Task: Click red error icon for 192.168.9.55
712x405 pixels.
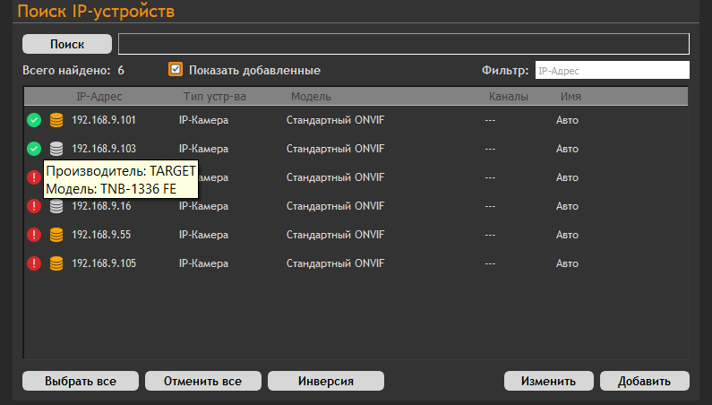Action: (34, 235)
